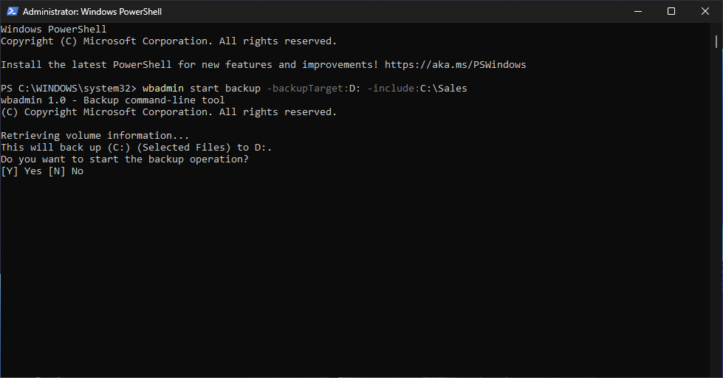Click the "Install the latest PowerShell" message text

pyautogui.click(x=190, y=65)
